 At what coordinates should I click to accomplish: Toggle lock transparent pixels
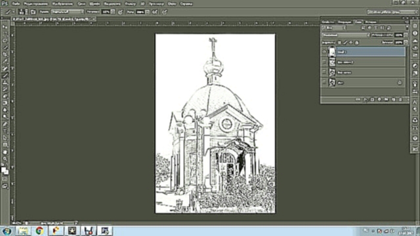(339, 43)
